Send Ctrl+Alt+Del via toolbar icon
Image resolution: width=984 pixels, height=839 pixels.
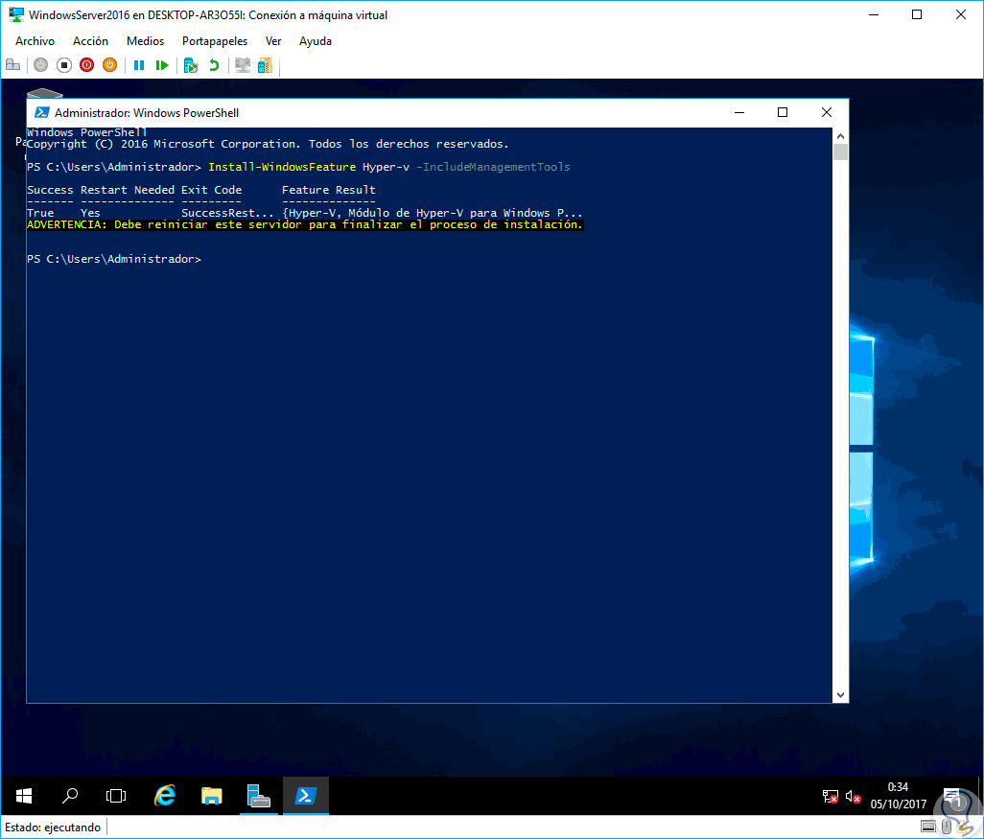point(12,65)
